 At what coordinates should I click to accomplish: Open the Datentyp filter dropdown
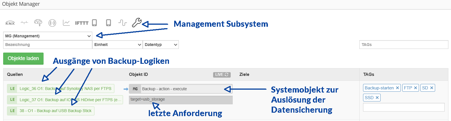pos(161,45)
